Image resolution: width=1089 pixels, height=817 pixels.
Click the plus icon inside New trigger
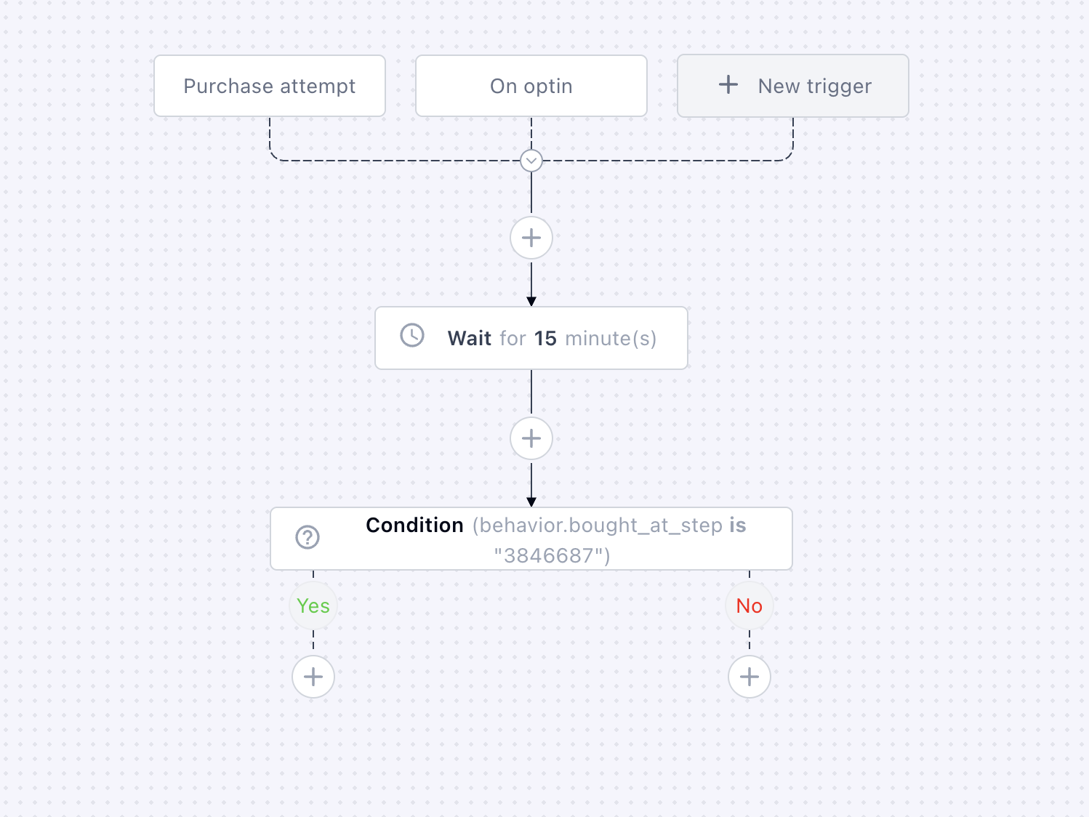point(728,85)
